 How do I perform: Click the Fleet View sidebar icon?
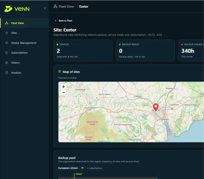(7, 23)
